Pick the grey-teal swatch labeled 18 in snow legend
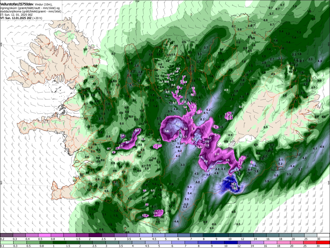The image size is (330, 248). point(285,235)
